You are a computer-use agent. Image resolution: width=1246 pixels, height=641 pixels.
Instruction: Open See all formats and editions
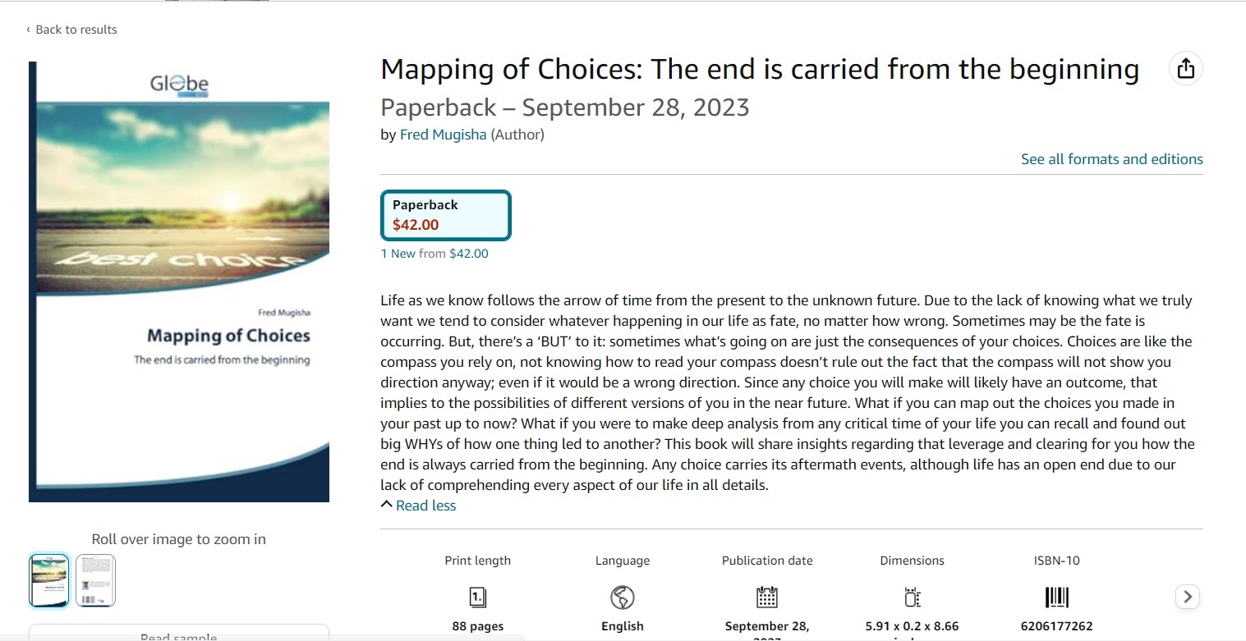click(1111, 159)
